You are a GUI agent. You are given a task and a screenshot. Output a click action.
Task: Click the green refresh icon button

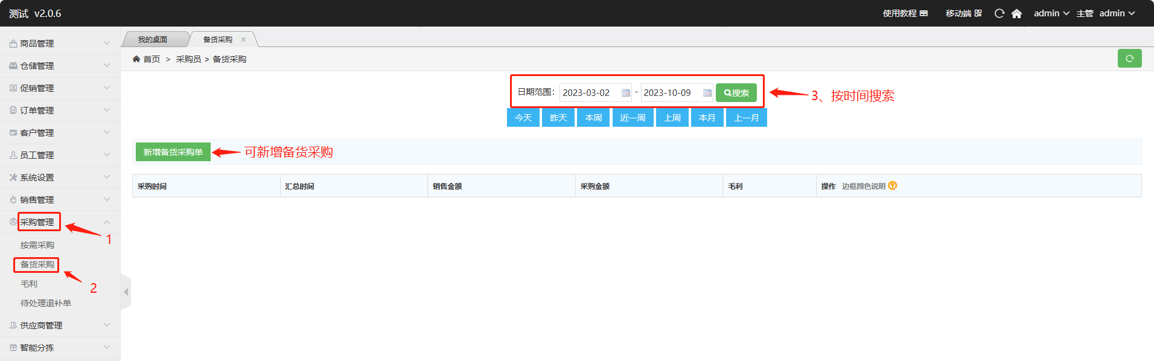click(x=1129, y=59)
